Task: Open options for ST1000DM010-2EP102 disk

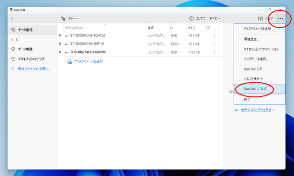Action: (214, 44)
